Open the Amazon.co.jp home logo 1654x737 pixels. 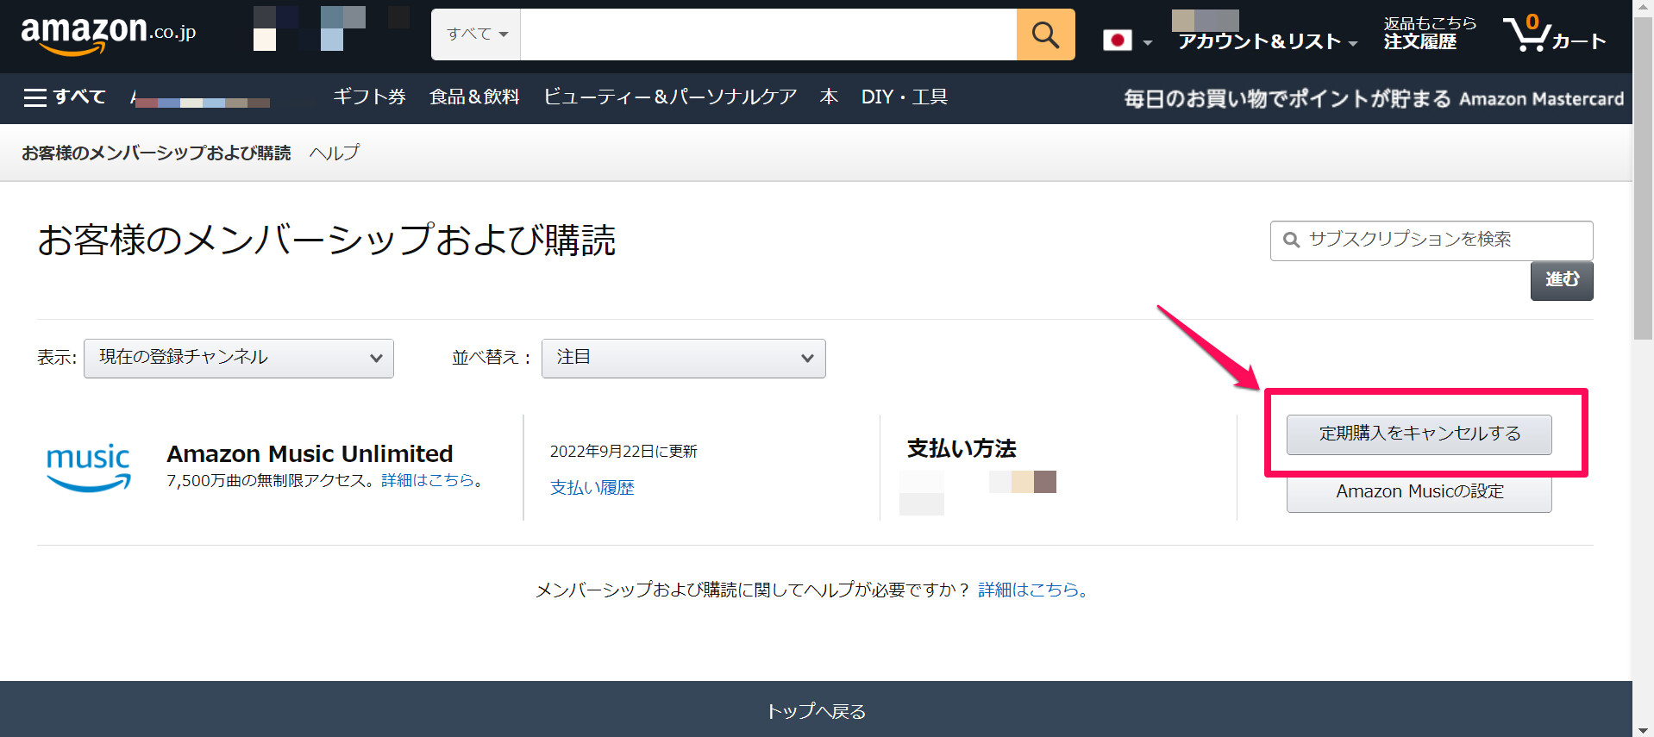(x=109, y=34)
